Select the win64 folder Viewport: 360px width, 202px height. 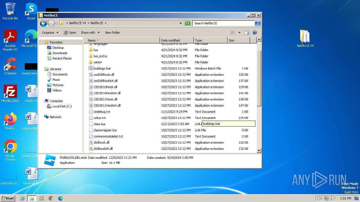click(x=98, y=62)
